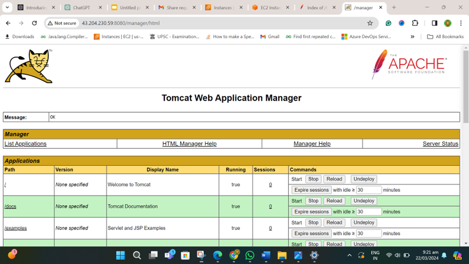
Task: Open Microsoft Edge from the taskbar
Action: pyautogui.click(x=218, y=256)
